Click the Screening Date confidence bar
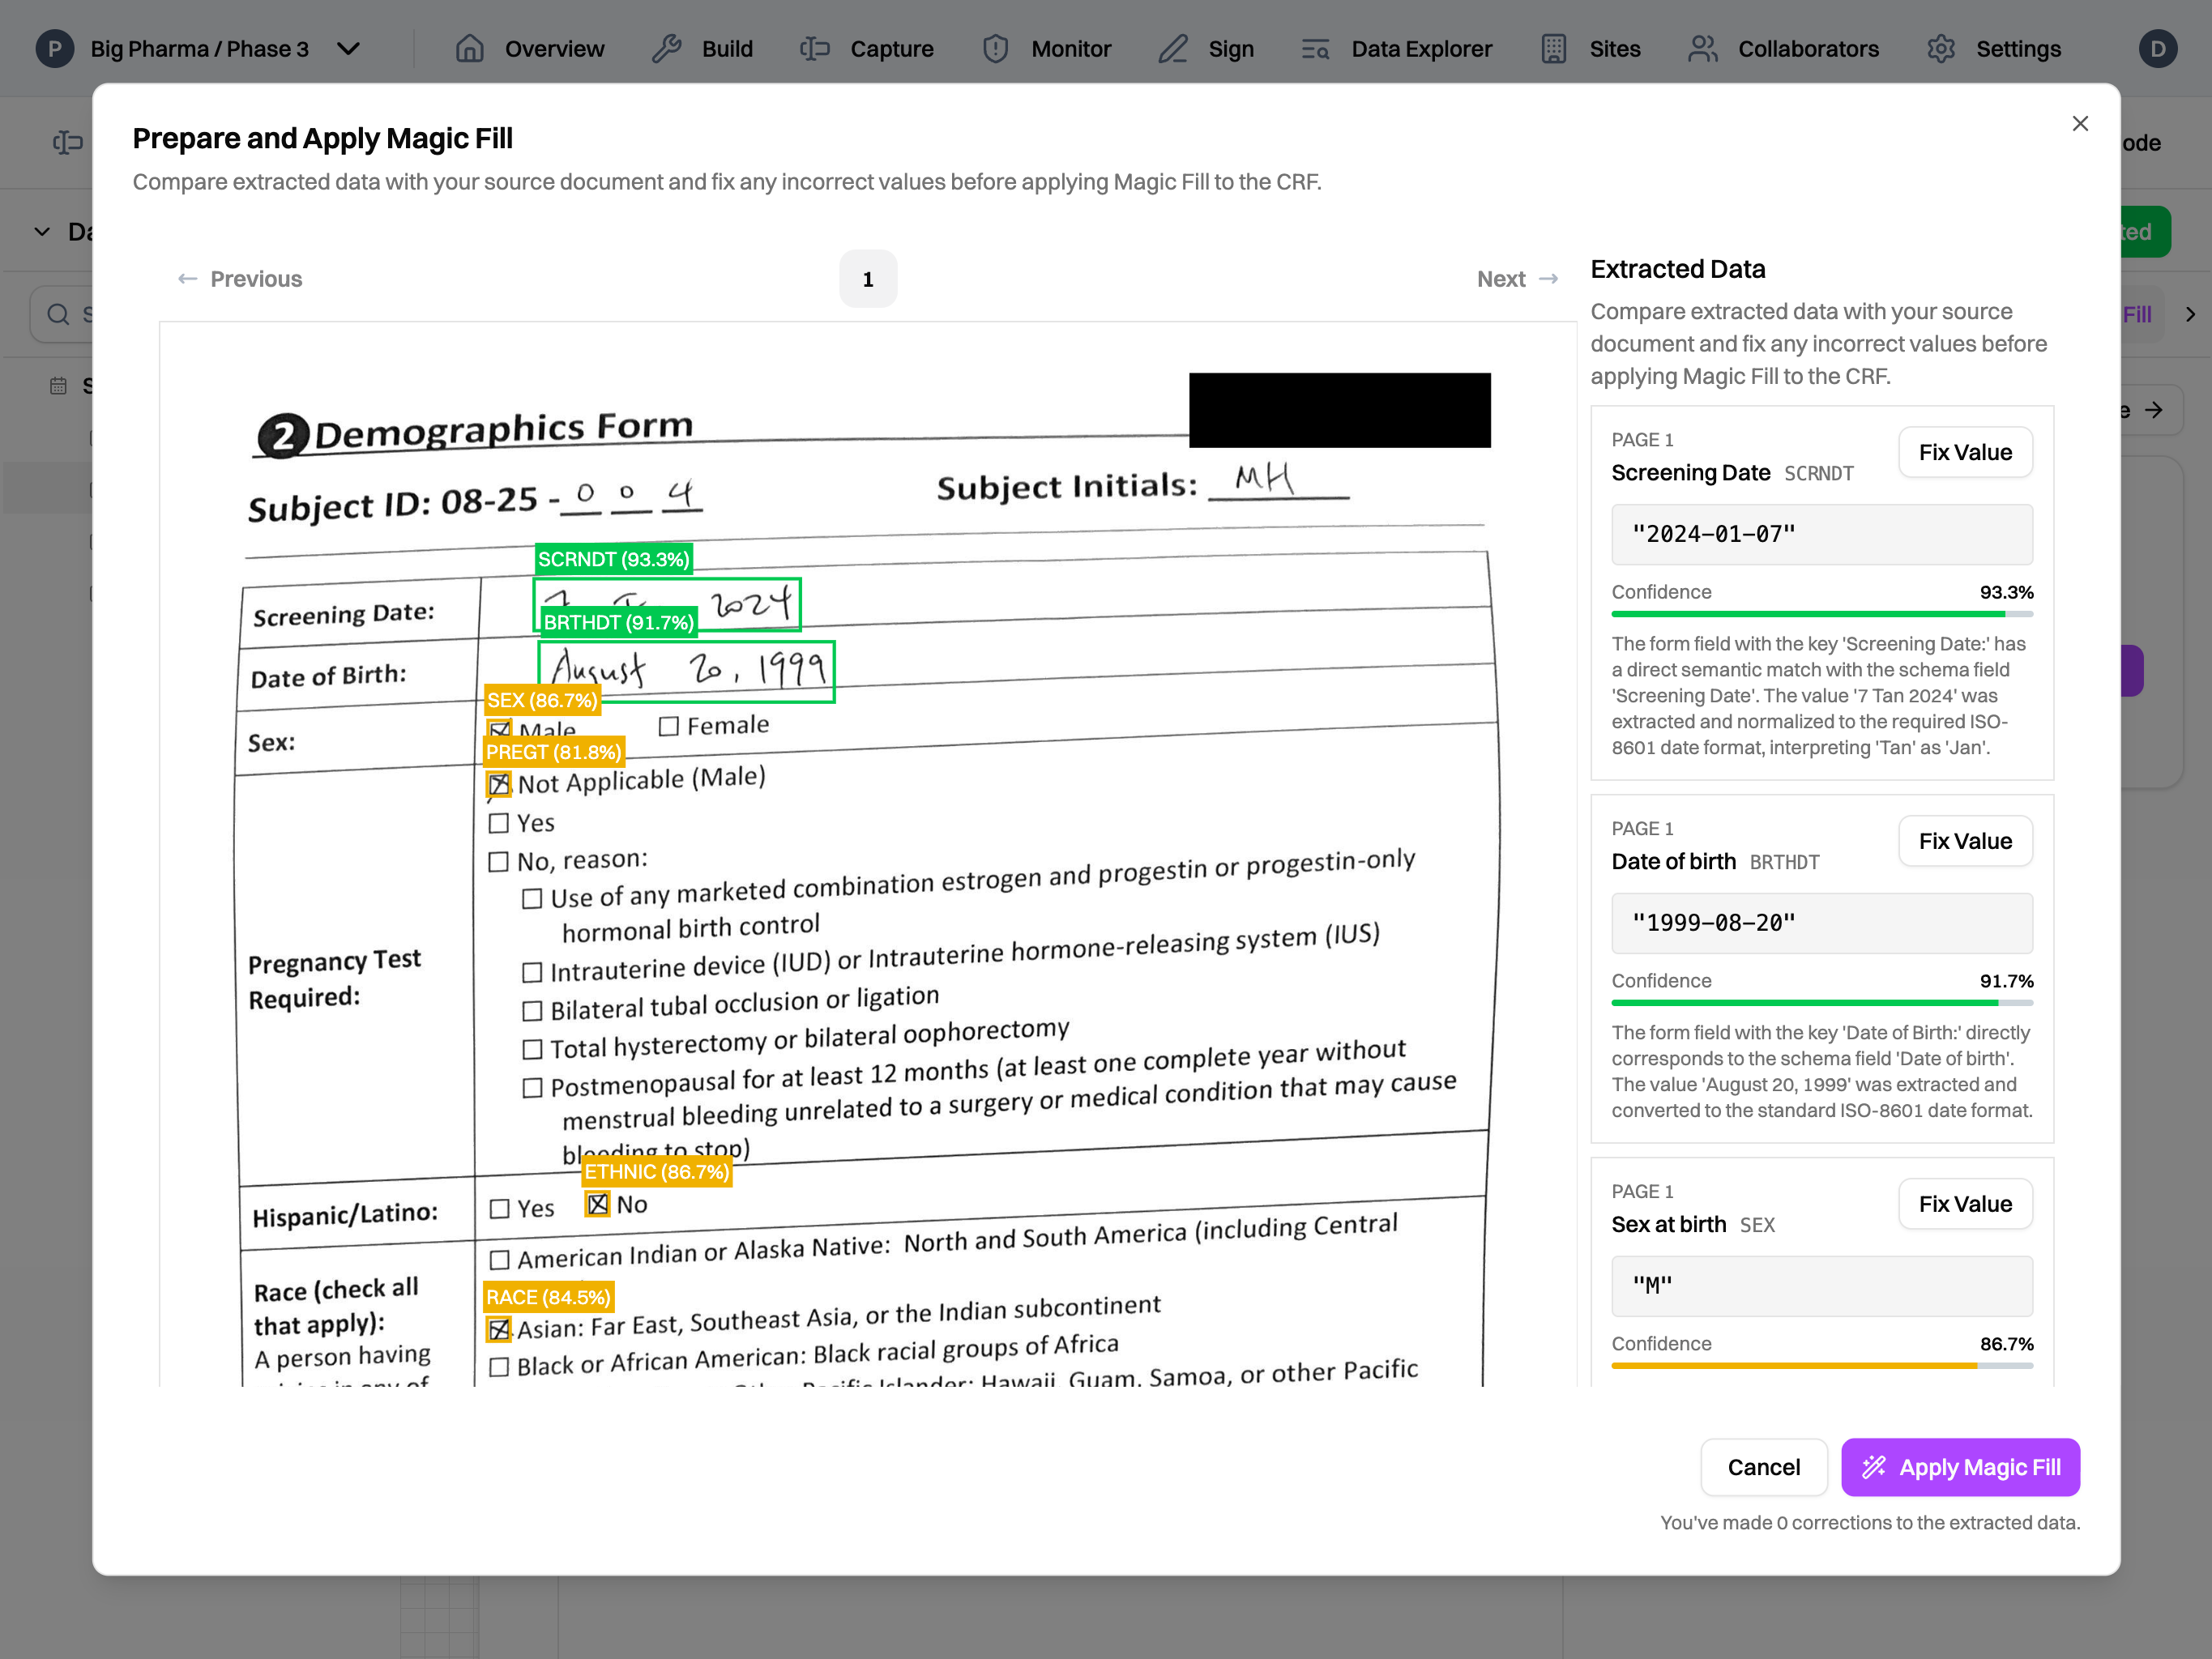 click(x=1821, y=613)
